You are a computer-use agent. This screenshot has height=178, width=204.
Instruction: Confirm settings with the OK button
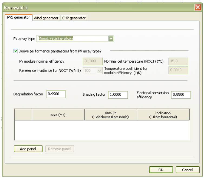pos(160,170)
